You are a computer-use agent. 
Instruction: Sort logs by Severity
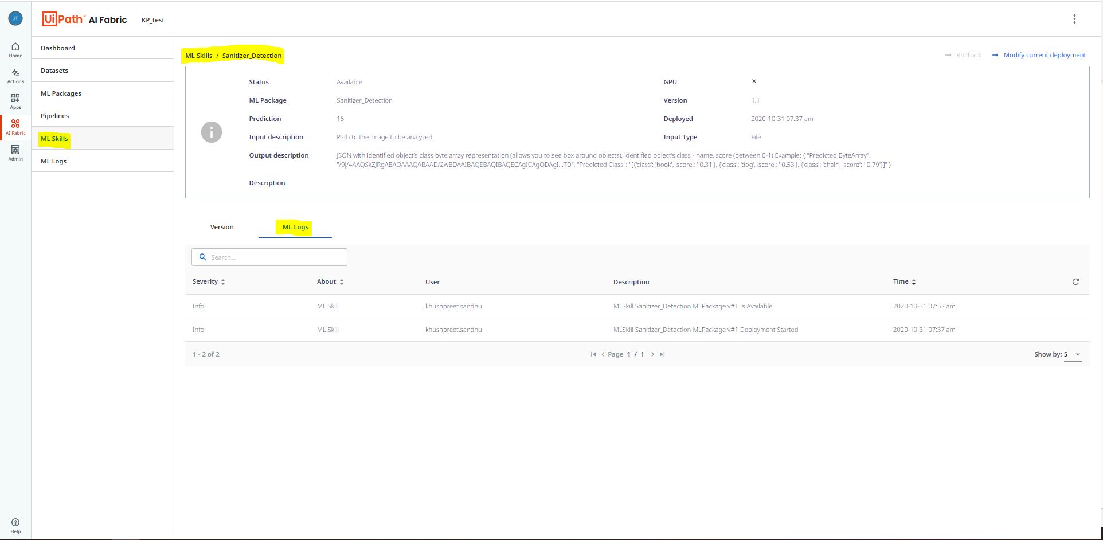tap(209, 281)
